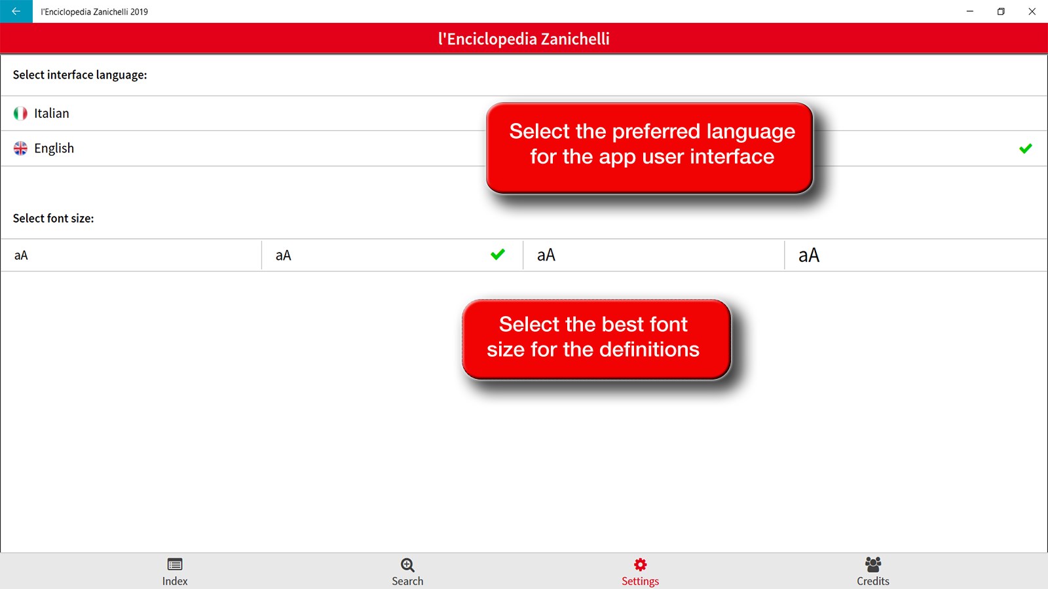Select English as interface language
Image resolution: width=1048 pixels, height=589 pixels.
point(524,149)
